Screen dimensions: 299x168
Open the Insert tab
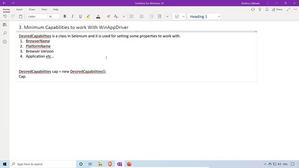(x=19, y=9)
